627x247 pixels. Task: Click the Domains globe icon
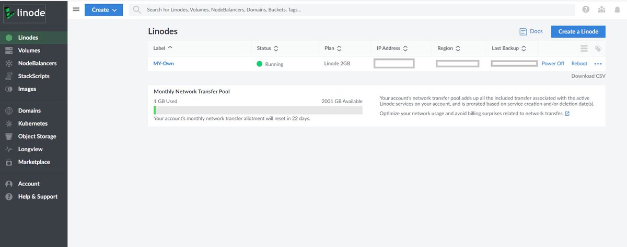click(x=9, y=110)
